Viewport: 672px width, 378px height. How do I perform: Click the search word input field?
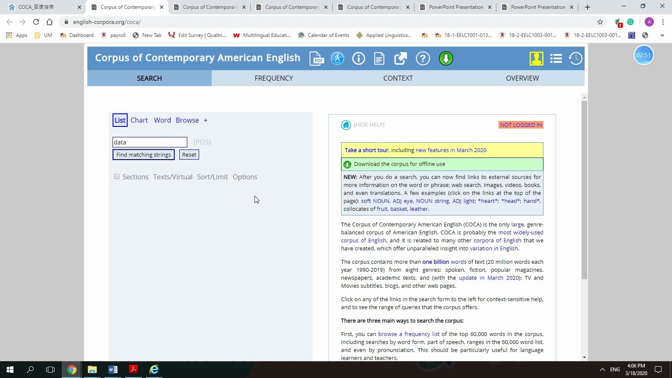150,142
